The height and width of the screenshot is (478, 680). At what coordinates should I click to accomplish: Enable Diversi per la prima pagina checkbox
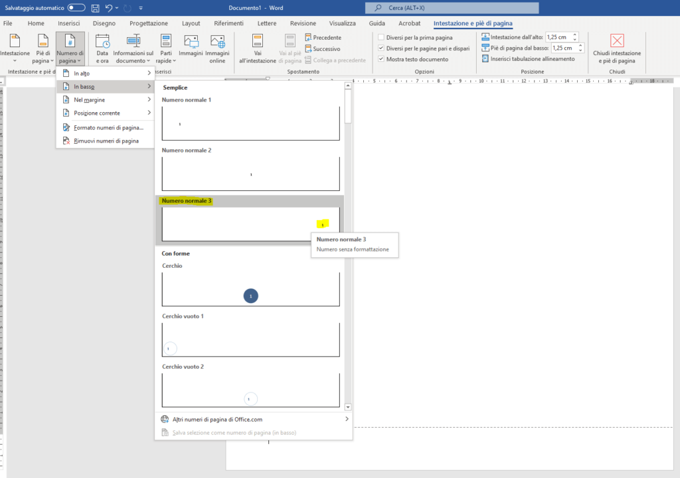pos(381,38)
